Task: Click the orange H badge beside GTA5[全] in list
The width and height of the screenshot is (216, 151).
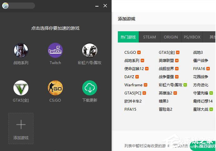Action: [178, 52]
